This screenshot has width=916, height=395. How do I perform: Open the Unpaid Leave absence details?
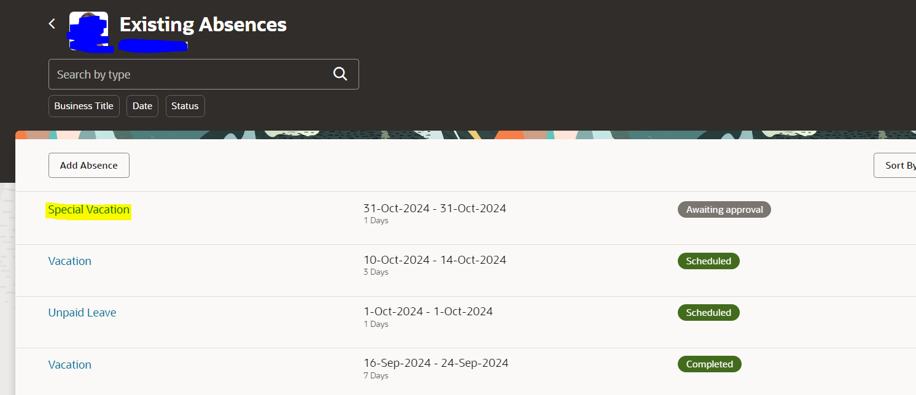(x=82, y=312)
